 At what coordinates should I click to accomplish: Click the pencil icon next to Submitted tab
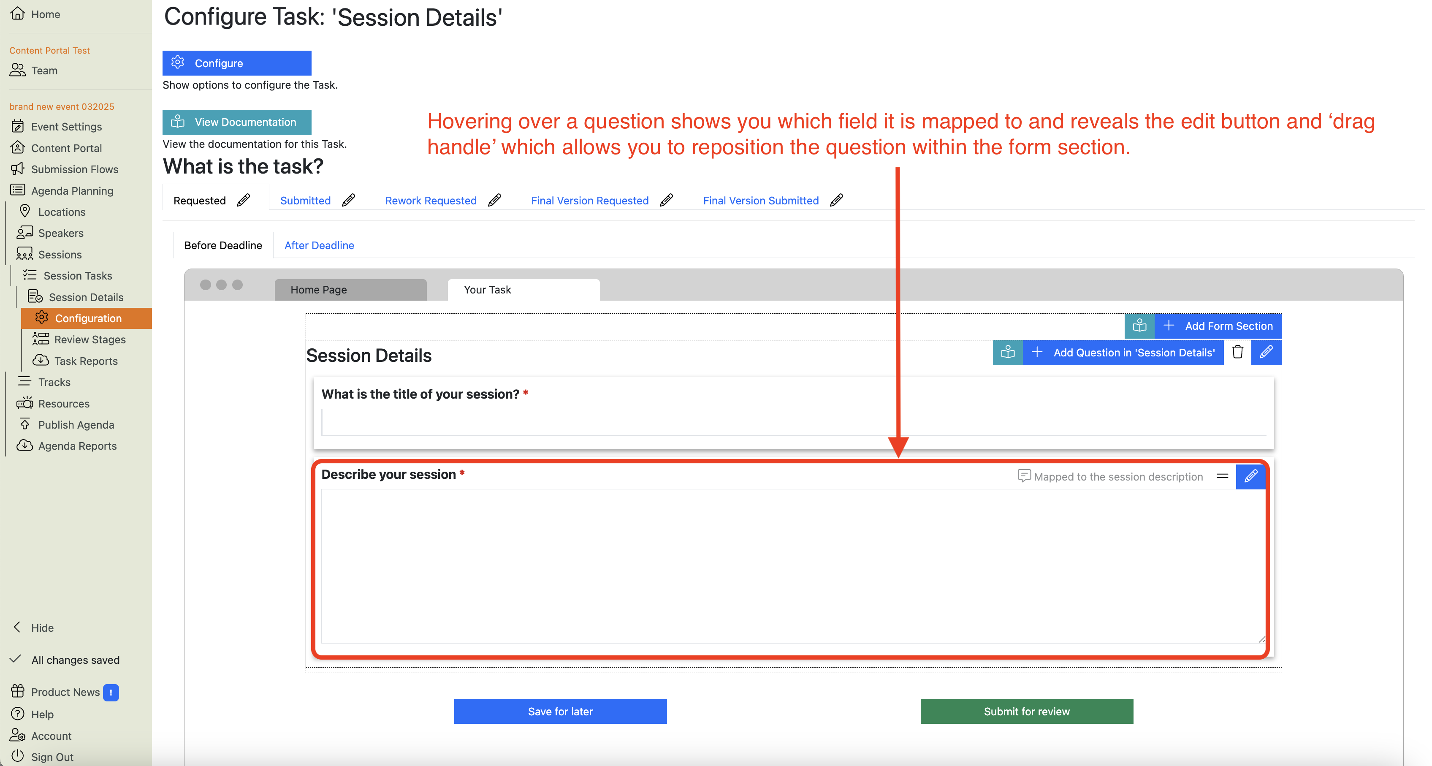(x=349, y=200)
